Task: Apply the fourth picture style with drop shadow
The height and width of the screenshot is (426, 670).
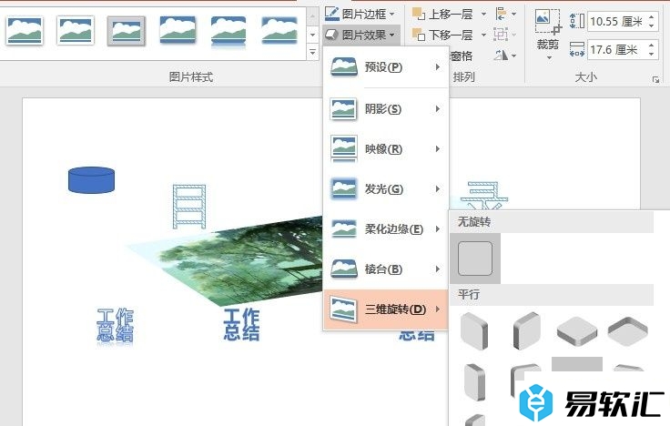Action: pos(178,30)
